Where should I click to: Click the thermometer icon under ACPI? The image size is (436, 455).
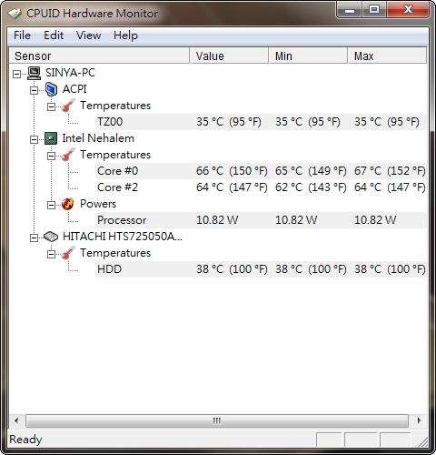tap(68, 106)
